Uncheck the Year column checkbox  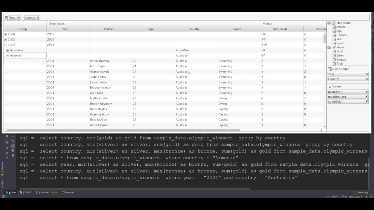coord(334,39)
